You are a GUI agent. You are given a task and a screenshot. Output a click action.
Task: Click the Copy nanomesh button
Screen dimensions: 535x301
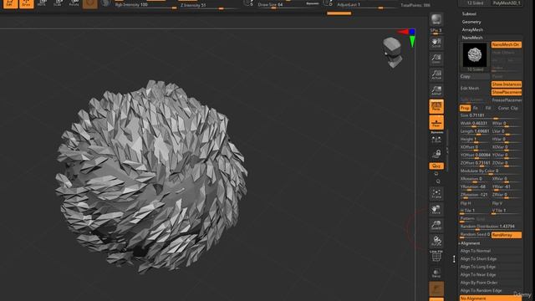(474, 76)
